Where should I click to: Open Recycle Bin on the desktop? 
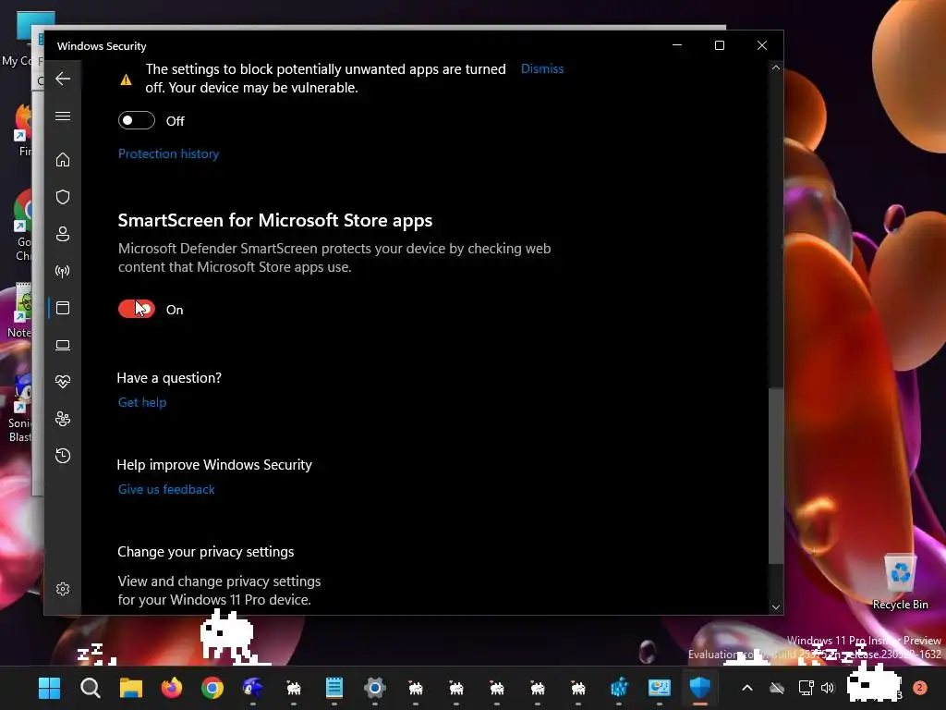[900, 581]
